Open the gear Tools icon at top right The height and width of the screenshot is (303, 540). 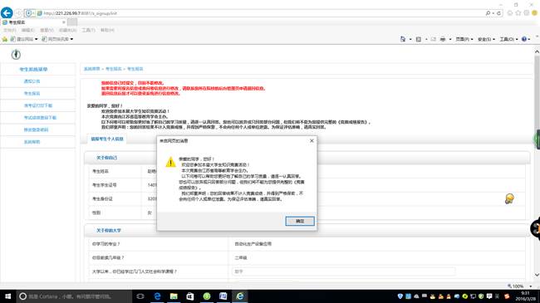[526, 13]
